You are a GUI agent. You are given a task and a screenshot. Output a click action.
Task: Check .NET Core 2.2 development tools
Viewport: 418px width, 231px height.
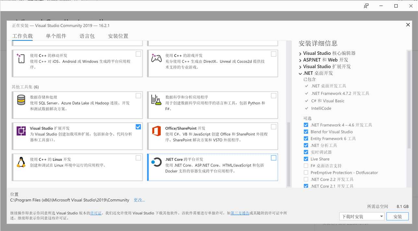pyautogui.click(x=306, y=179)
